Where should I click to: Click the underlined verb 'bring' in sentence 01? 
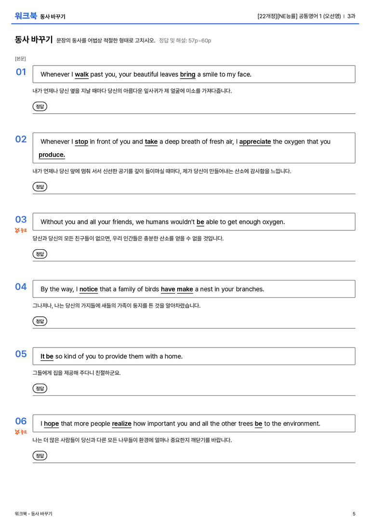click(188, 75)
